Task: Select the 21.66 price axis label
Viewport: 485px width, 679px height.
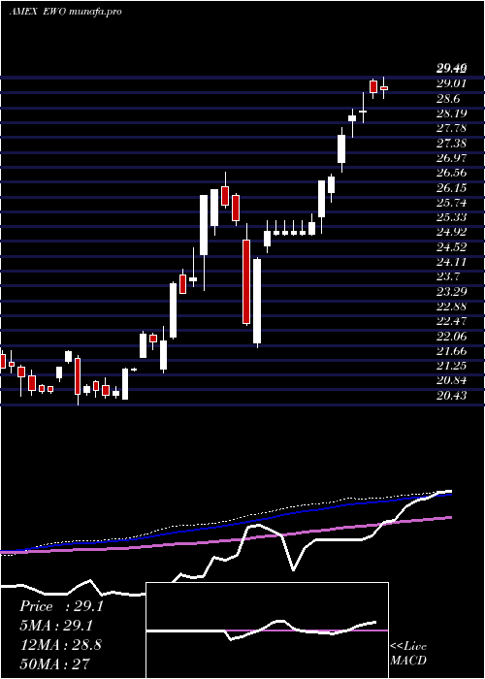Action: tap(451, 350)
